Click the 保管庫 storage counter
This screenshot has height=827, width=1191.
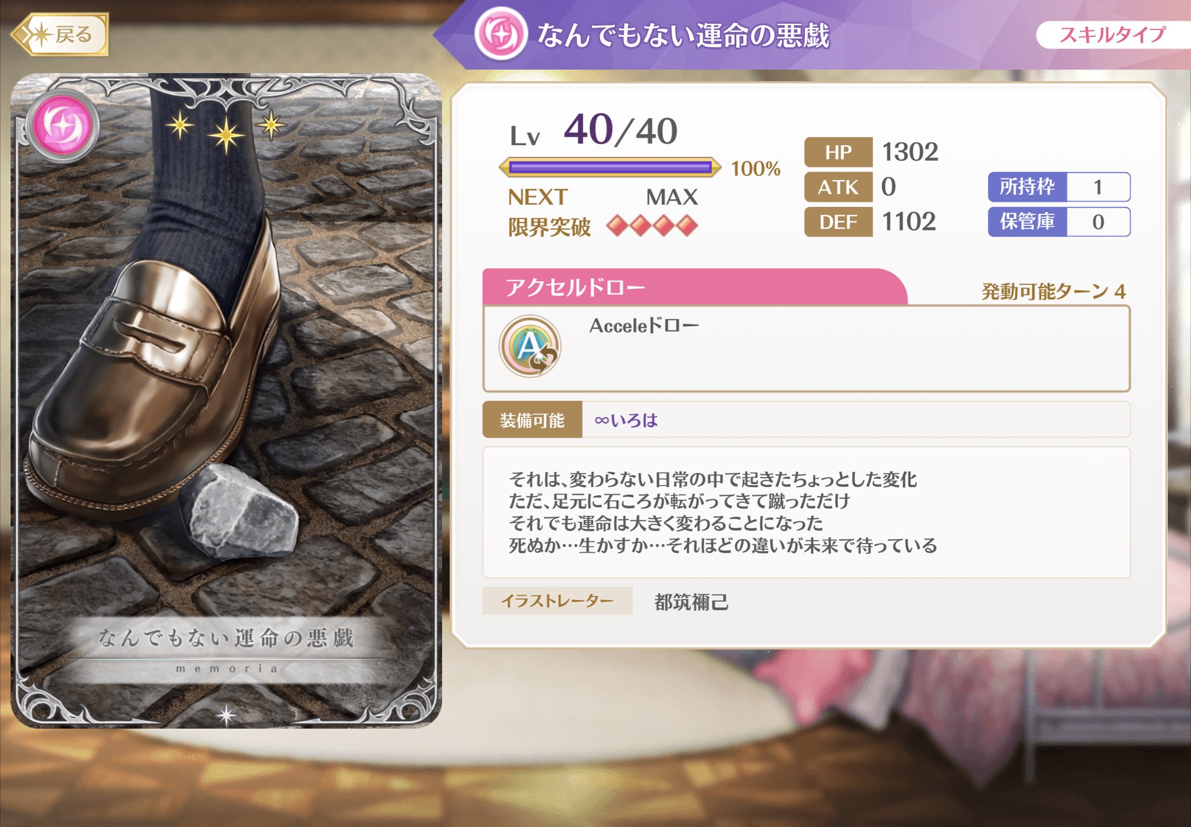pyautogui.click(x=1059, y=221)
